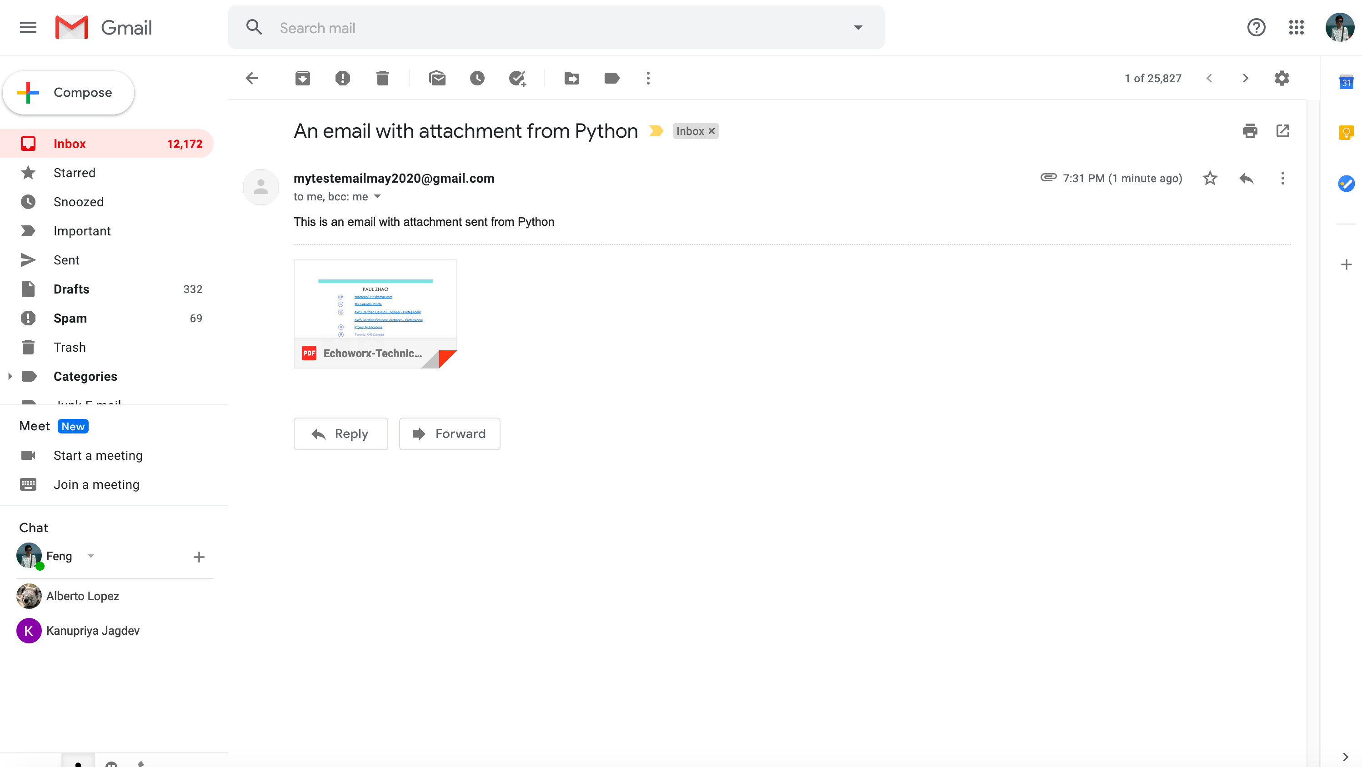Snooze this conversation

tap(477, 78)
